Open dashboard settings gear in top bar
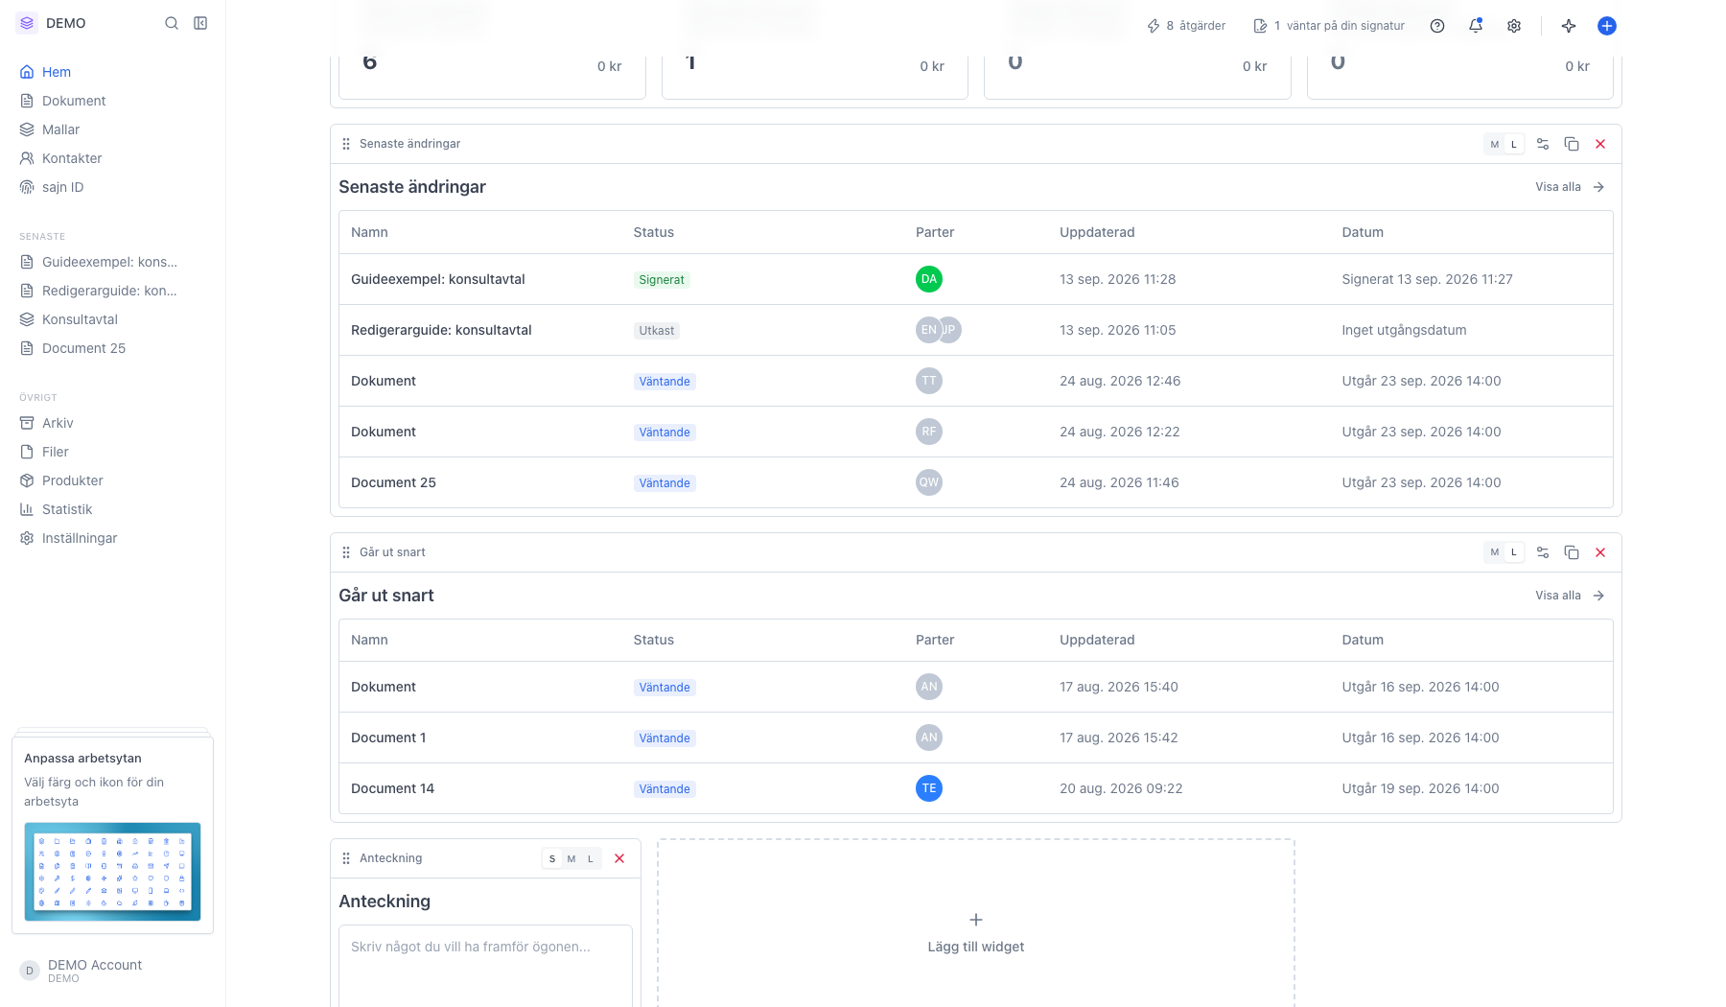 point(1514,26)
